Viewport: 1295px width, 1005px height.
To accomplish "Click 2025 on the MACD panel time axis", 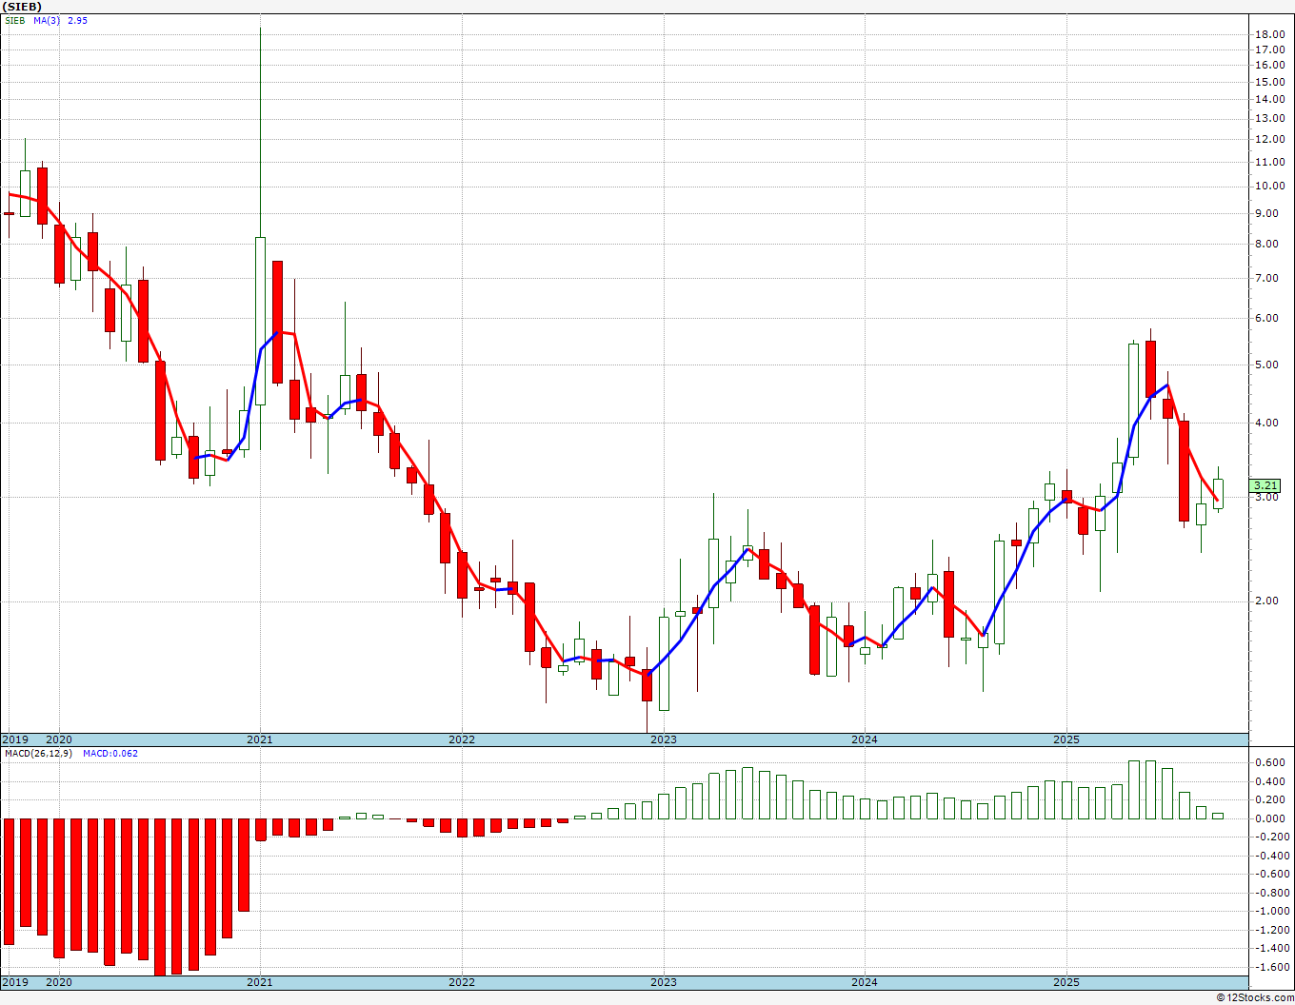I will (1066, 982).
